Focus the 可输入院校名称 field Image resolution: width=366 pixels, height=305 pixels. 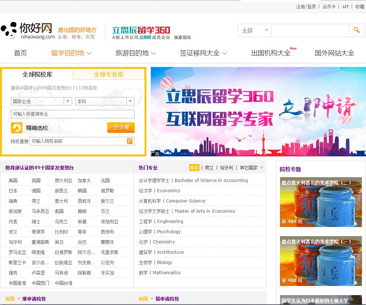coord(78,141)
